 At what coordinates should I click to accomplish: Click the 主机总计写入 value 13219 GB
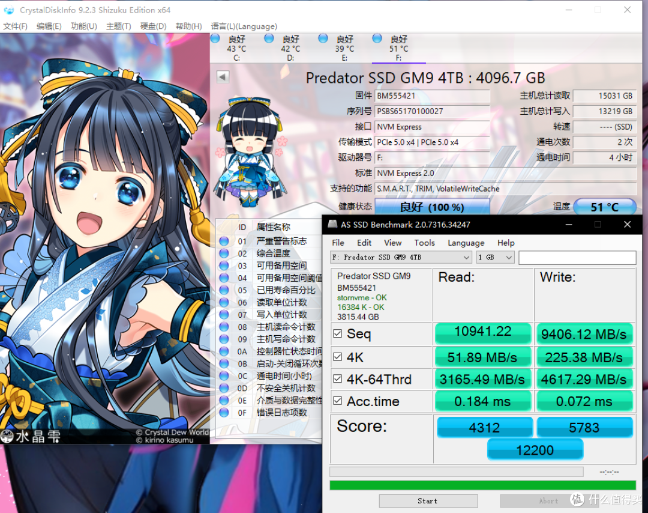605,111
